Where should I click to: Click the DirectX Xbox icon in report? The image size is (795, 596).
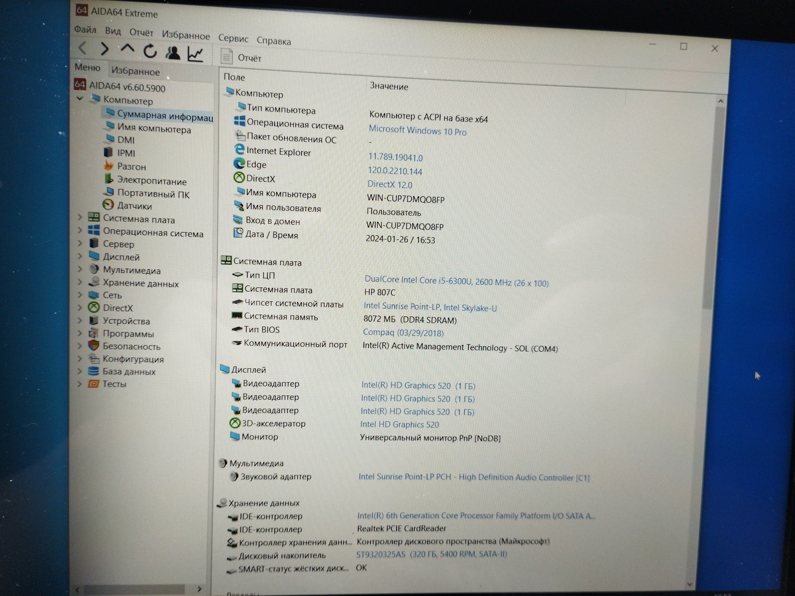click(239, 178)
